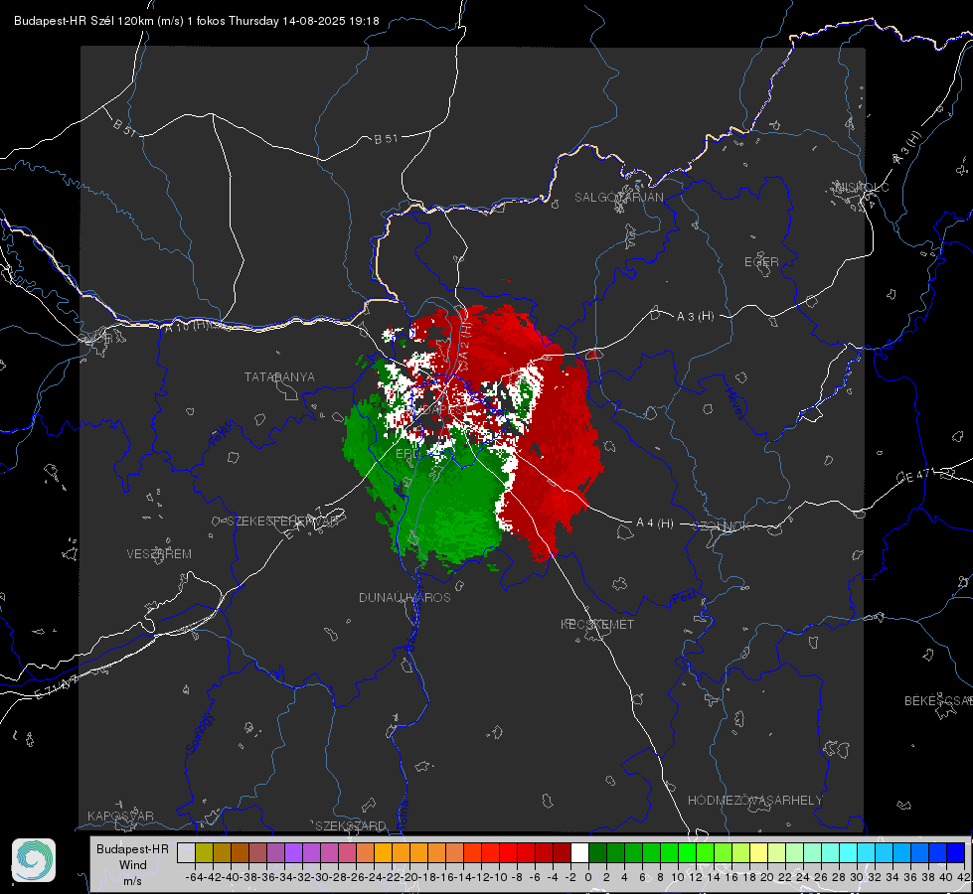973x894 pixels.
Task: Click the ÉRD town label
Action: pos(407,454)
